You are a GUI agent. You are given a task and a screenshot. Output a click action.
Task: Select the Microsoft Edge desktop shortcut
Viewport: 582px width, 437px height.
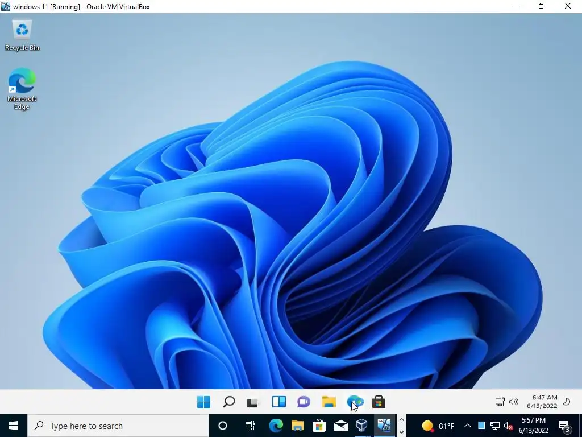tap(22, 88)
